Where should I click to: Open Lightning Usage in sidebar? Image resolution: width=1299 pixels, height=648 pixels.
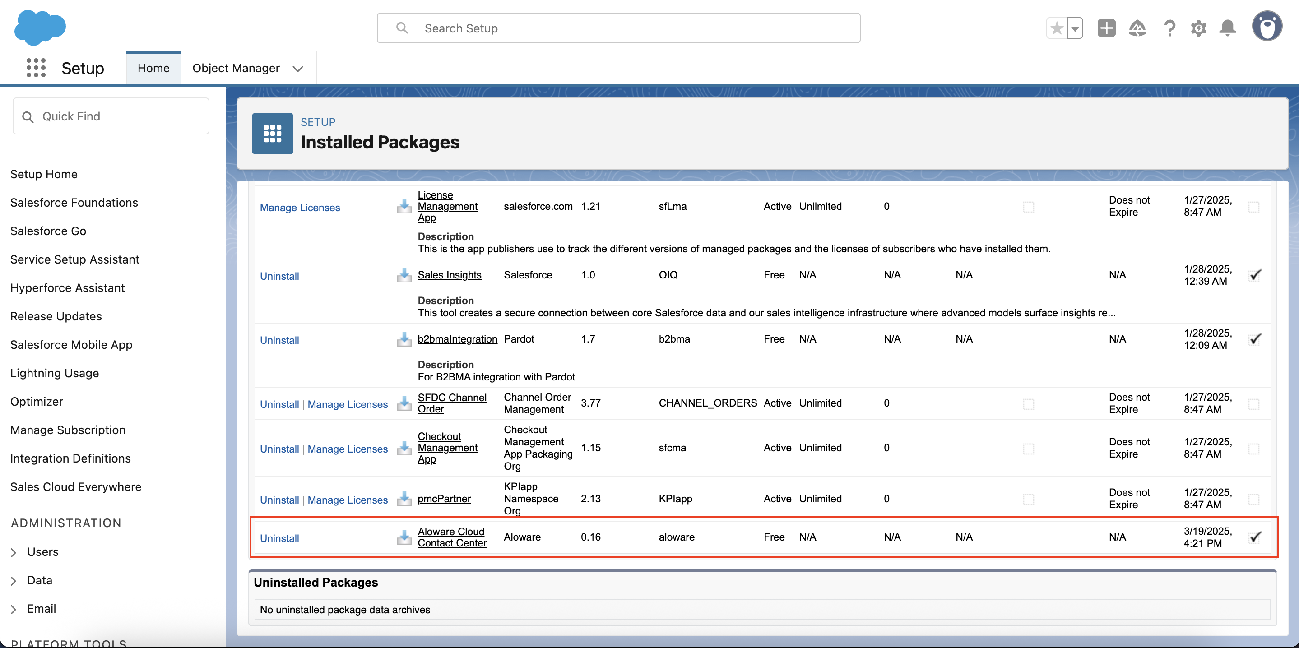55,373
